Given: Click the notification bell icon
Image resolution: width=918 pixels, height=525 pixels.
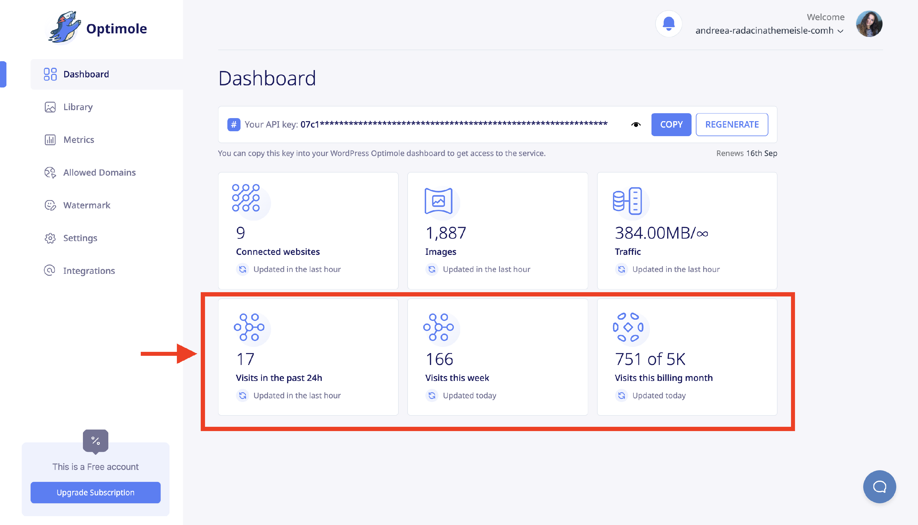Looking at the screenshot, I should pos(669,24).
